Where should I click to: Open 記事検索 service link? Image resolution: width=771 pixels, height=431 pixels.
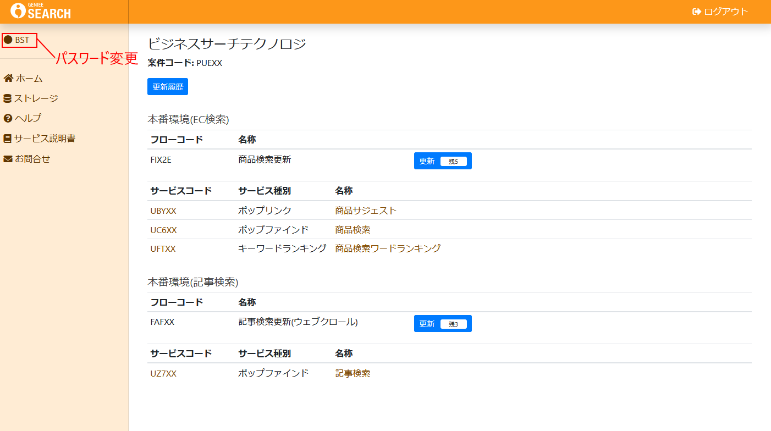[x=353, y=373]
